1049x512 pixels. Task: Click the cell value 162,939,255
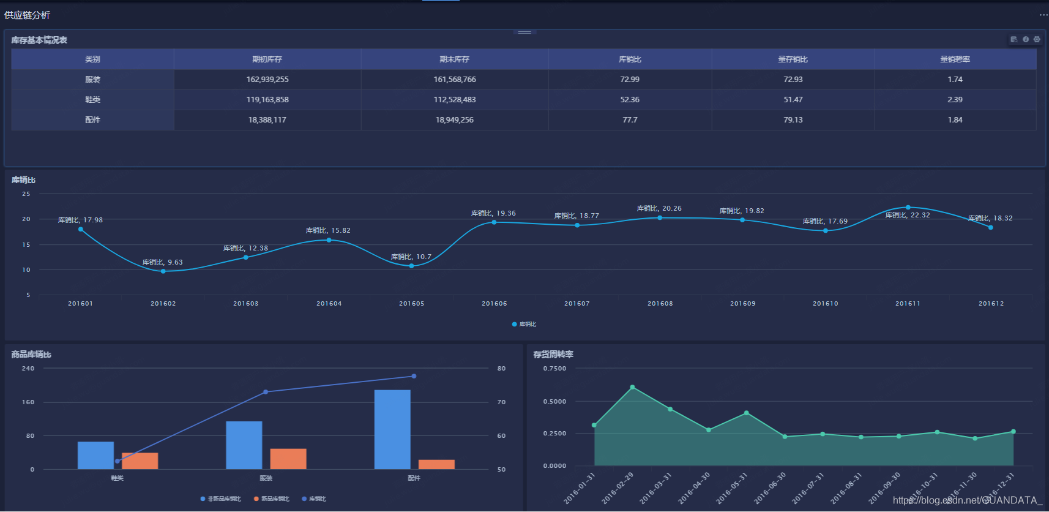click(267, 80)
